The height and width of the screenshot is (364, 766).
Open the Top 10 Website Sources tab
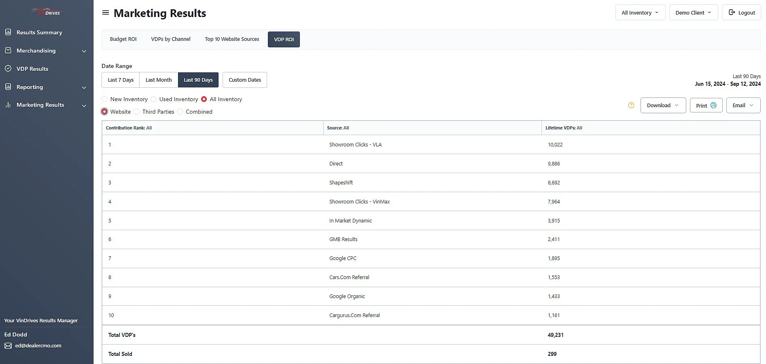pos(232,39)
